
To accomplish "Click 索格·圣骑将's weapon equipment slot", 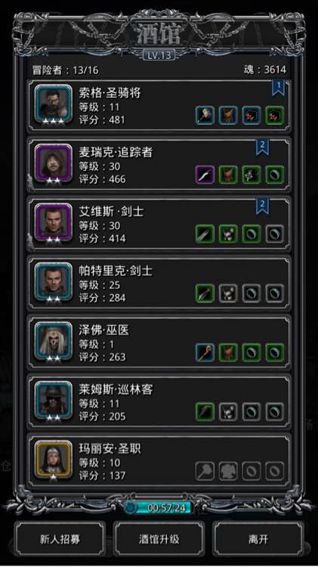I will (x=205, y=116).
